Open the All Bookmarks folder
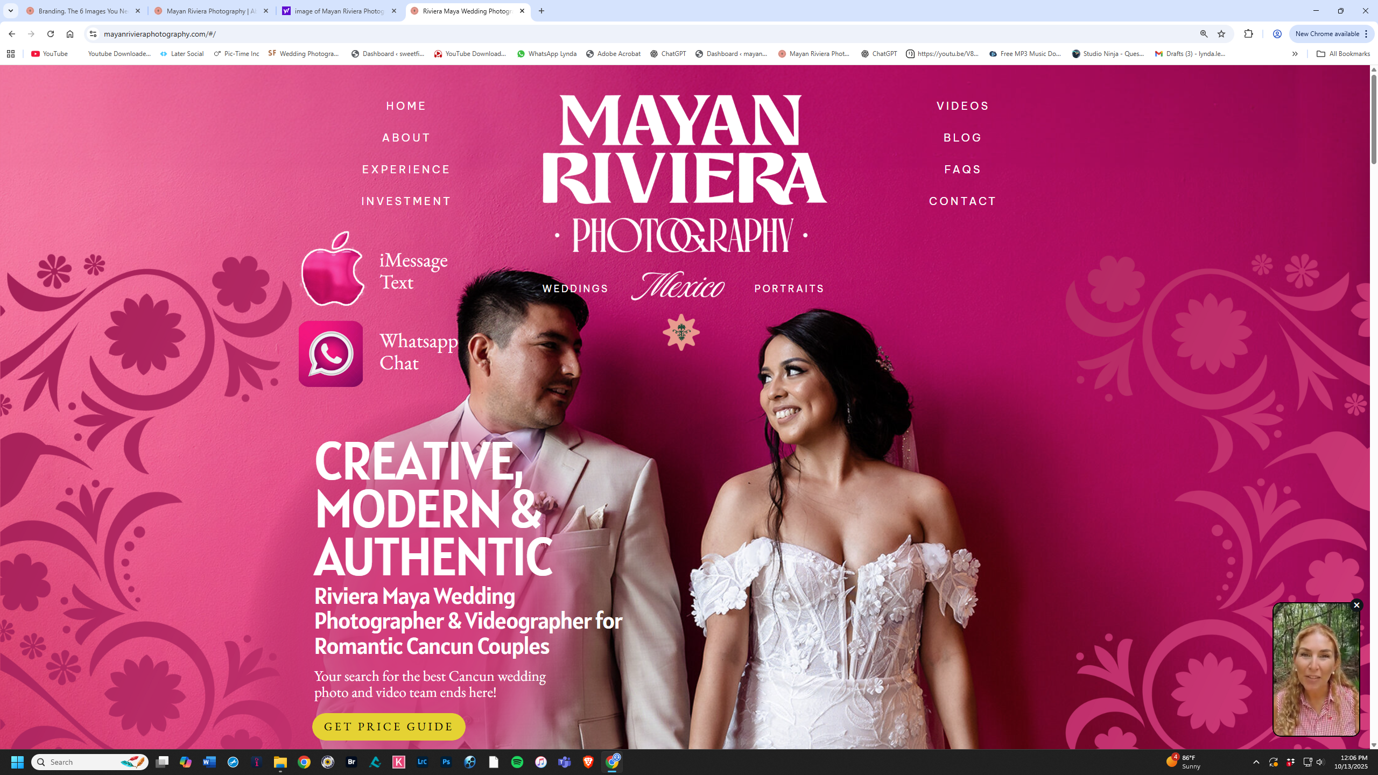The width and height of the screenshot is (1378, 775). coord(1343,54)
